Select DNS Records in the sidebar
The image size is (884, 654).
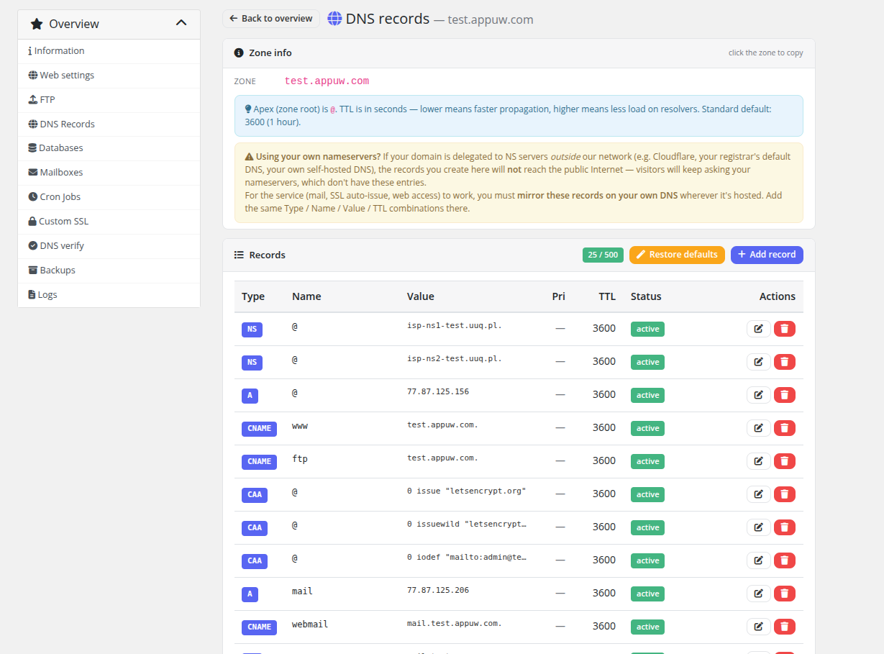point(109,124)
